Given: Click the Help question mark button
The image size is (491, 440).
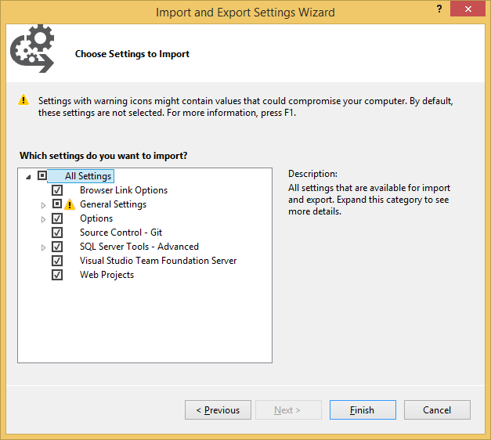Looking at the screenshot, I should 439,9.
